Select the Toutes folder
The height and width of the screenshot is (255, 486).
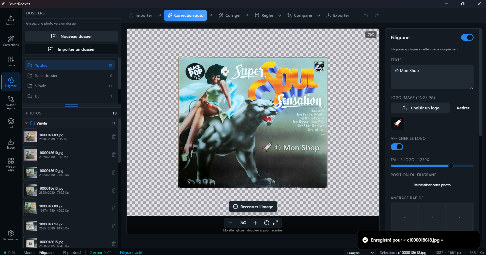tap(70, 65)
